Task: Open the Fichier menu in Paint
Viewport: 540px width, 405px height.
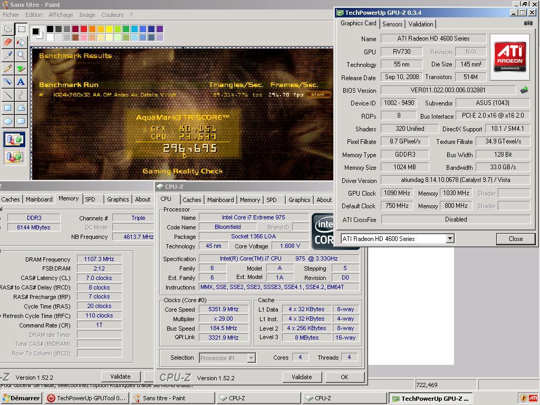Action: (11, 15)
